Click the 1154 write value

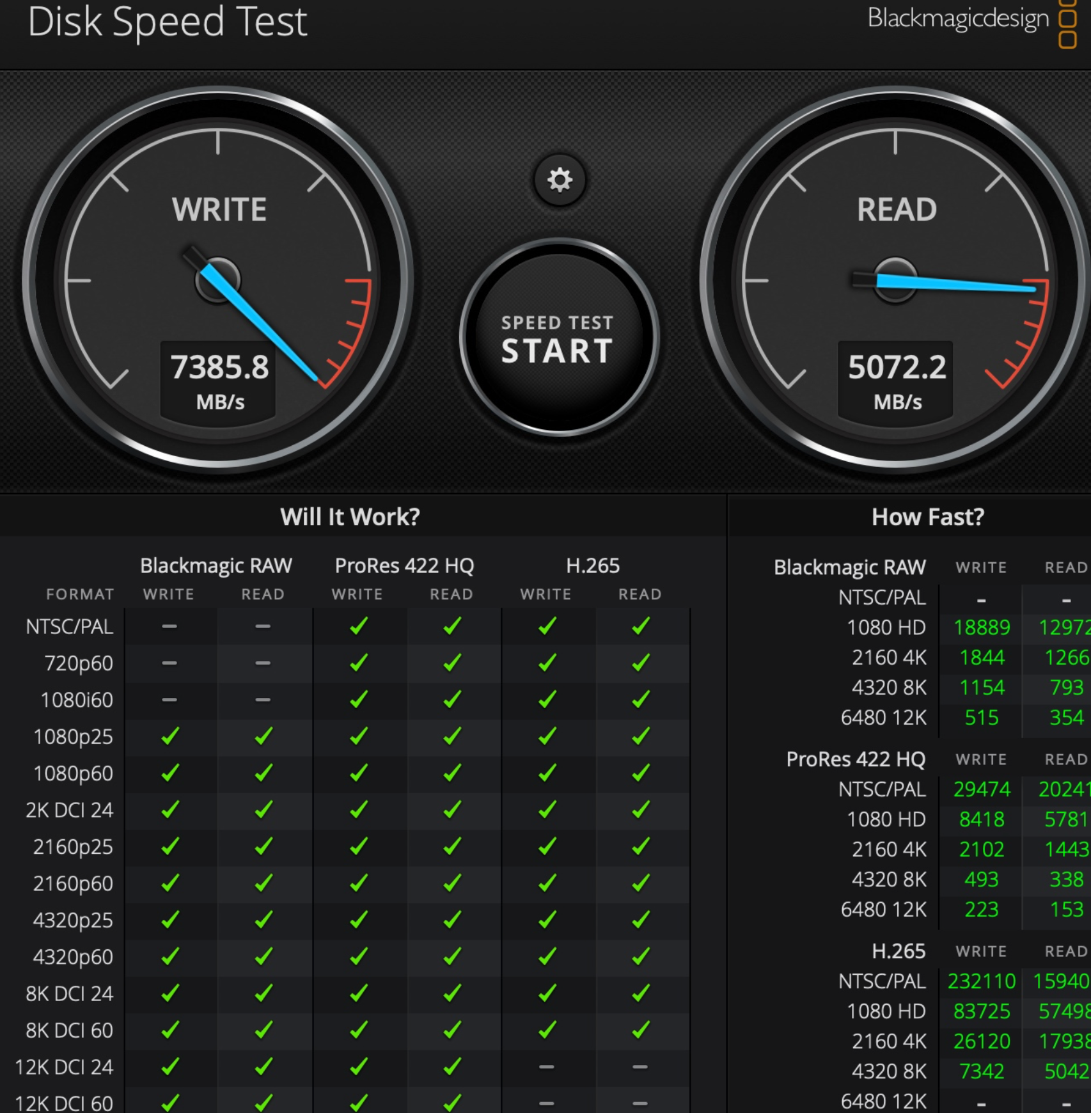982,688
